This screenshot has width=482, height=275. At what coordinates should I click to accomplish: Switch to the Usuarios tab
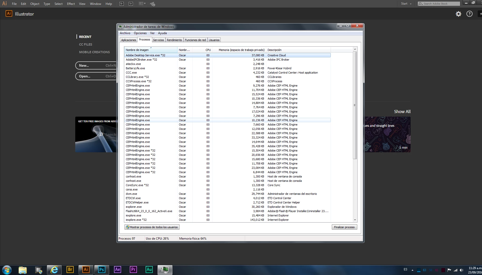214,40
